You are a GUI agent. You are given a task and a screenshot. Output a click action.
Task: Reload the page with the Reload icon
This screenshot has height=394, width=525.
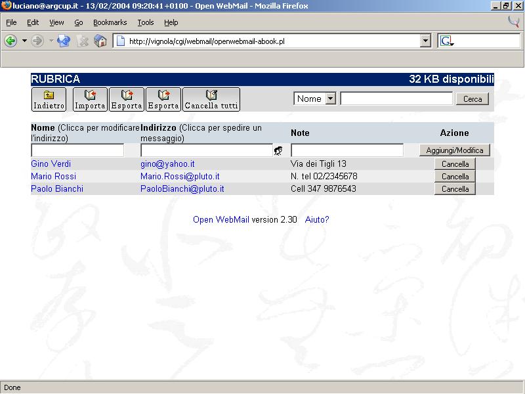[64, 41]
